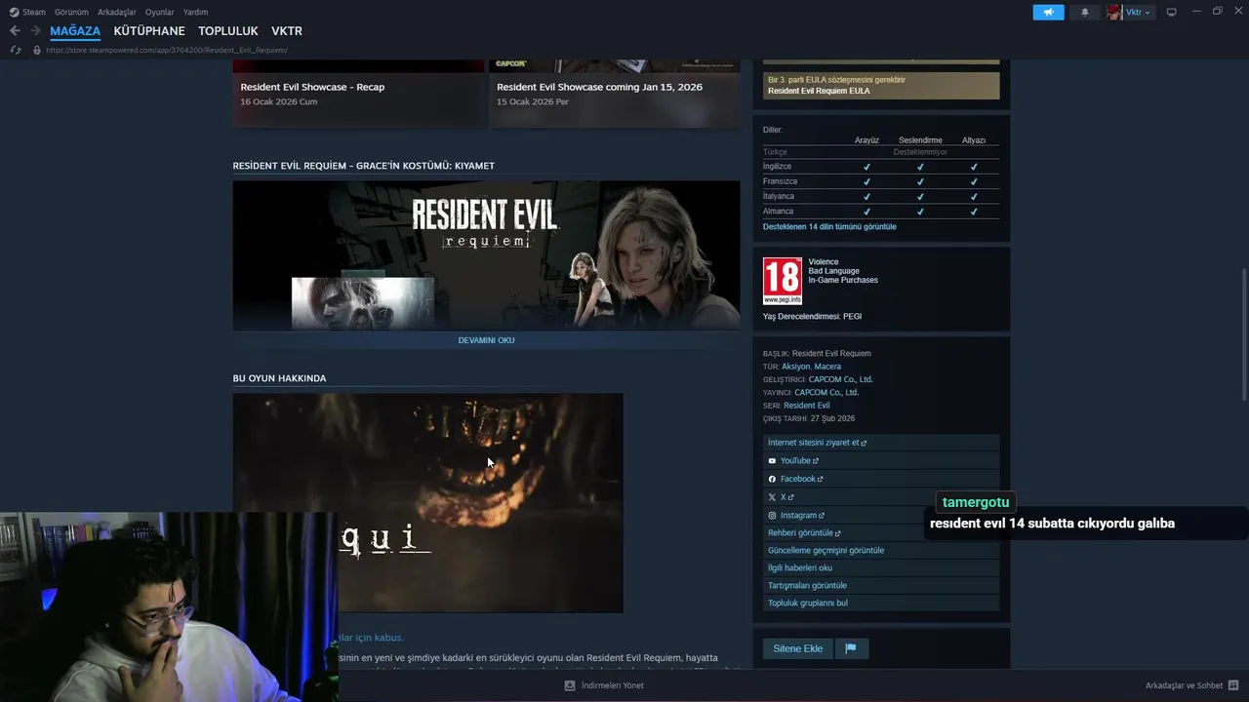Open the VKTR profile tab
1249x702 pixels.
click(287, 31)
